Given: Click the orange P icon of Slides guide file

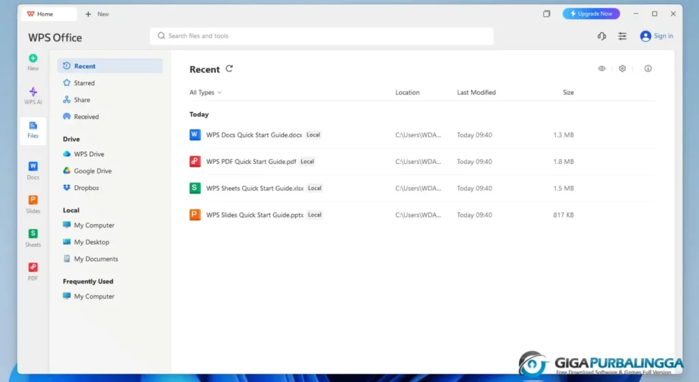Looking at the screenshot, I should click(x=195, y=215).
